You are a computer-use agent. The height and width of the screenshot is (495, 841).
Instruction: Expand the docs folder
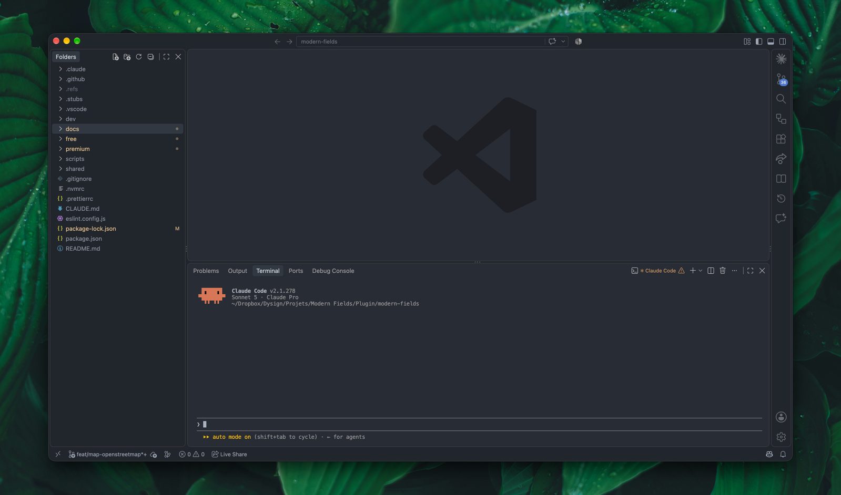tap(117, 129)
